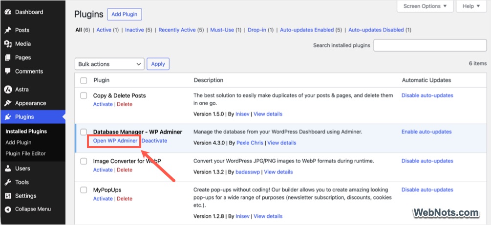
Task: Disable auto-updates for Image Converter for WebP
Action: [x=427, y=161]
